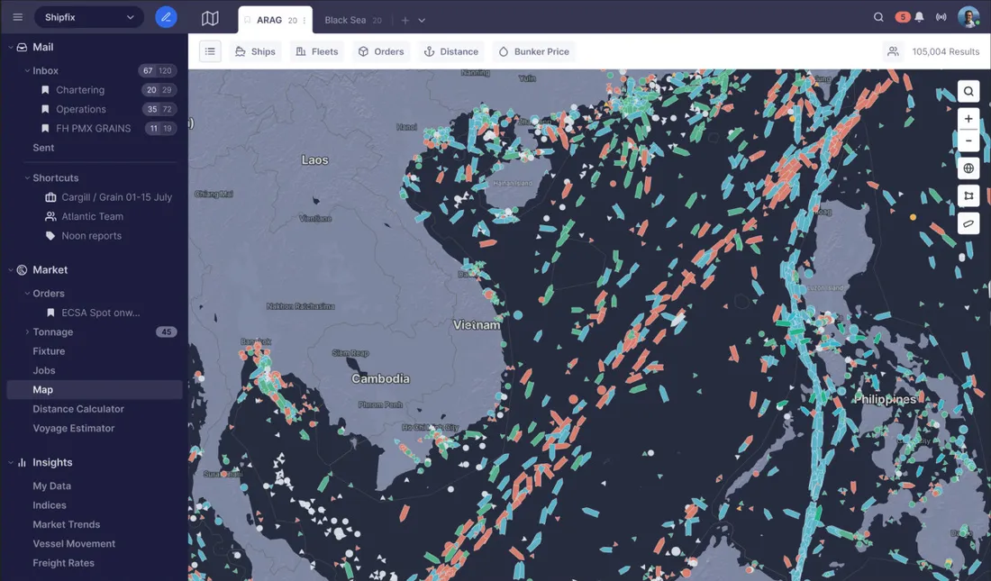
Task: Zoom out with the minus map control
Action: (x=968, y=141)
